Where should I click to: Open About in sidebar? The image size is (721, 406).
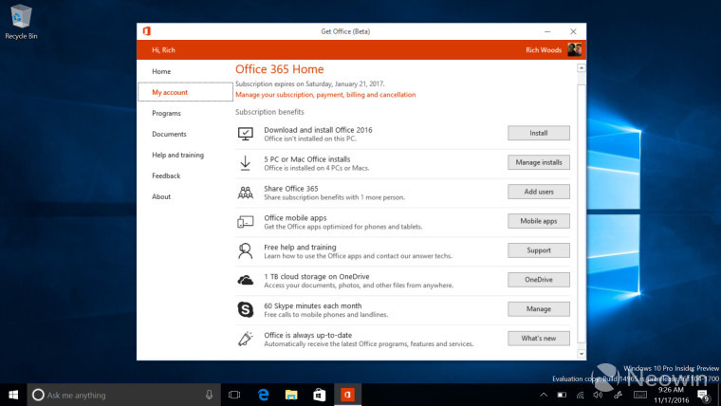point(161,196)
